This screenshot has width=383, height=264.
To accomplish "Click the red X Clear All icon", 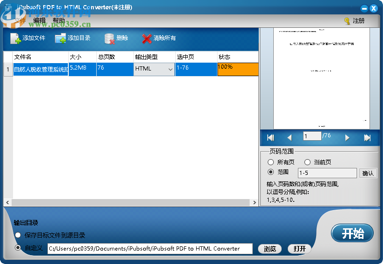I will pyautogui.click(x=147, y=39).
